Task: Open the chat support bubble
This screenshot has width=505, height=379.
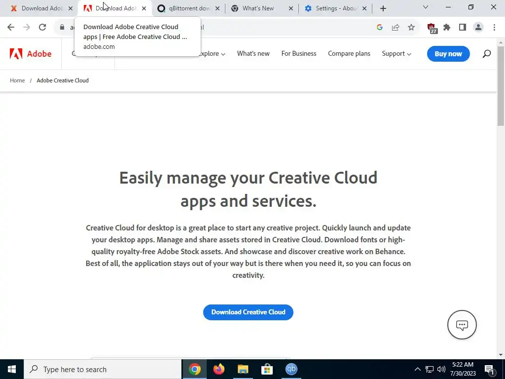Action: pyautogui.click(x=462, y=325)
